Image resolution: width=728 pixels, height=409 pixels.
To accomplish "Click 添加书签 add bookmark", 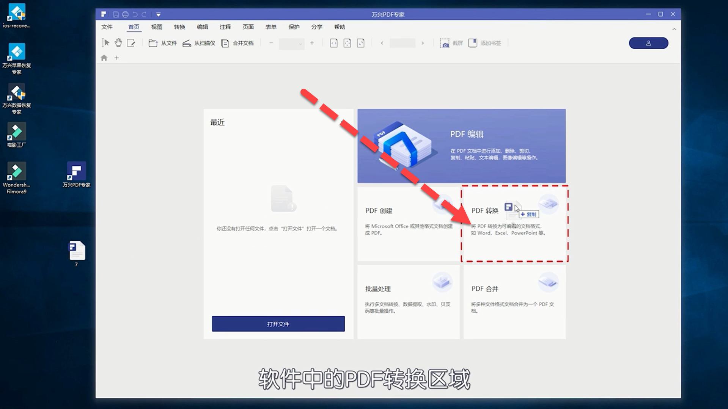I will click(485, 43).
